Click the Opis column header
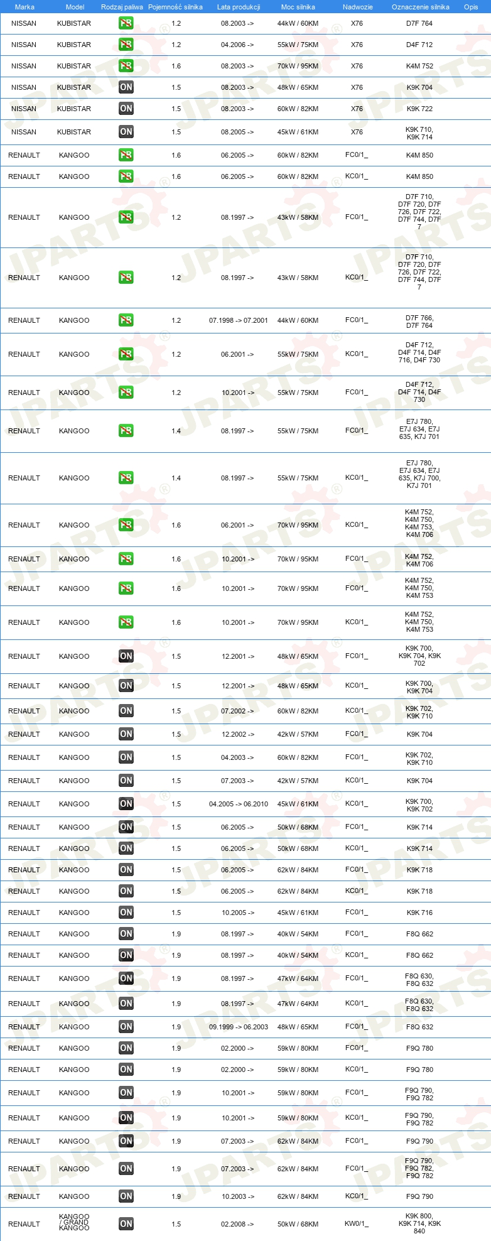The height and width of the screenshot is (1241, 491). [471, 7]
